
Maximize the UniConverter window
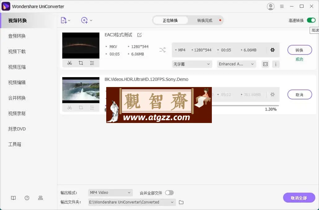302,6
